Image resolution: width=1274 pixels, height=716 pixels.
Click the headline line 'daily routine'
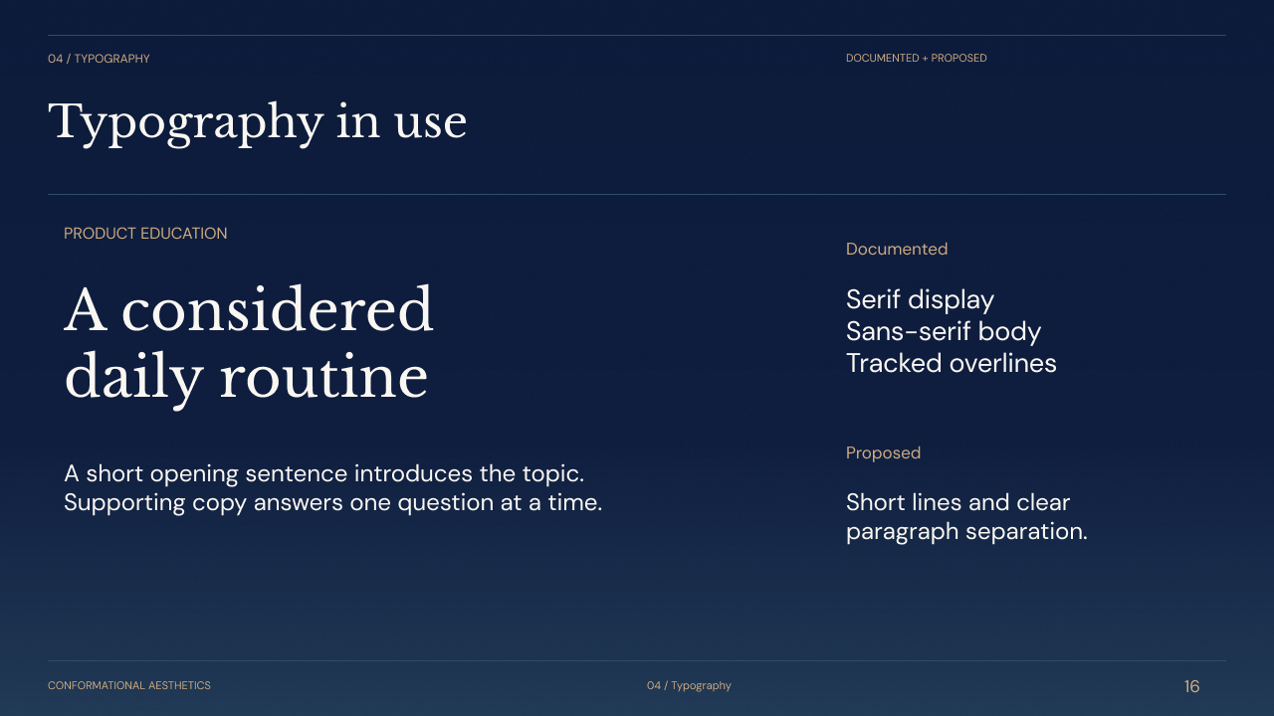[x=246, y=378]
